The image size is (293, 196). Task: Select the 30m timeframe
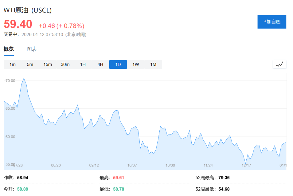point(65,64)
